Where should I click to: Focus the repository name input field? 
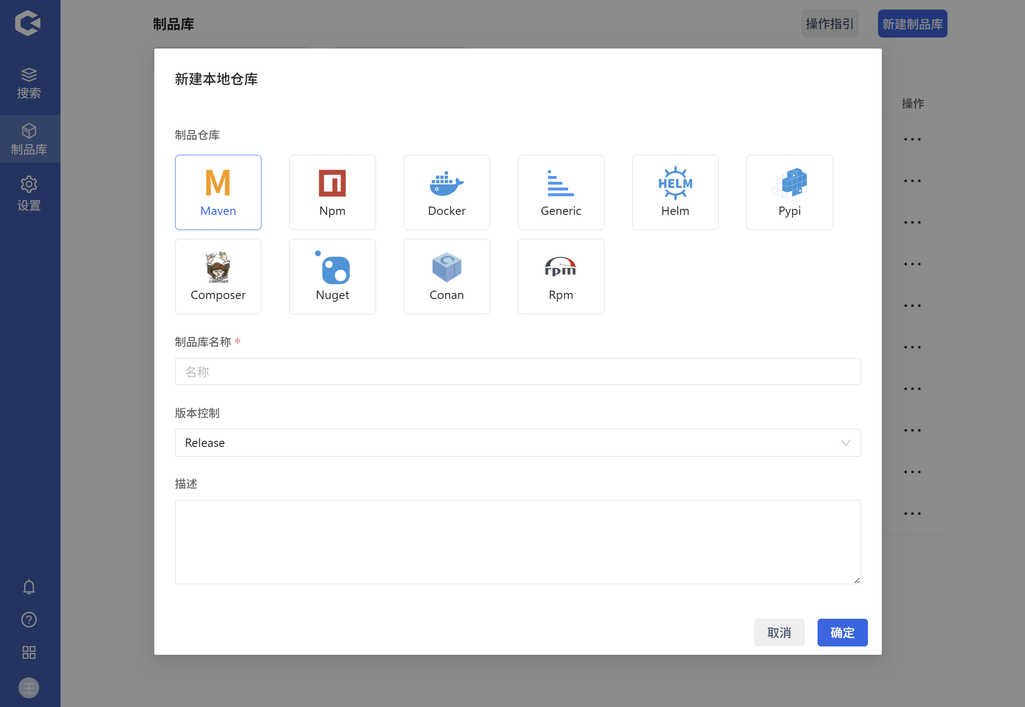[x=517, y=372]
